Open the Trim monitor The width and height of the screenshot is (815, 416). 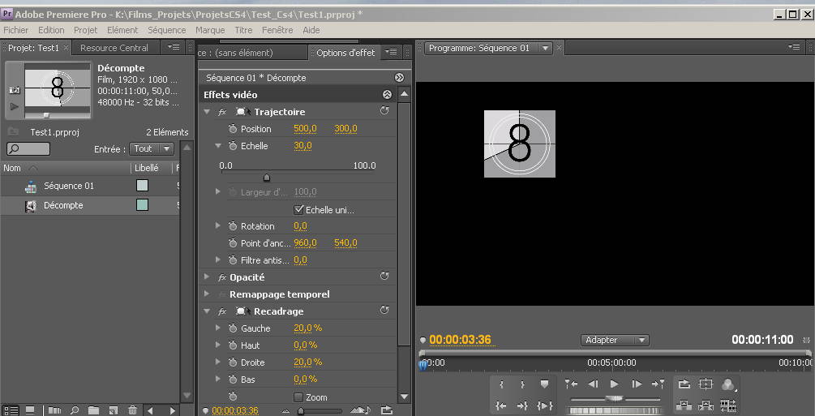(x=728, y=405)
